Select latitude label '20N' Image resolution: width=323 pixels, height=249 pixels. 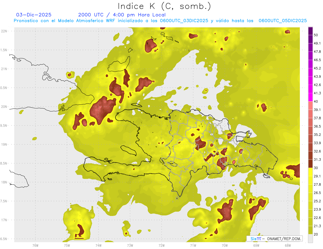4,107
